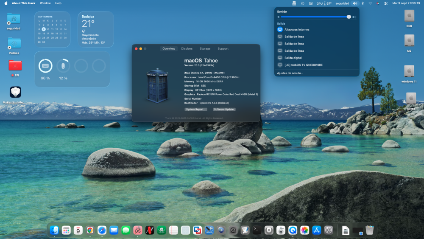Open the Apple menu
Viewport: 424px width, 239px height.
pos(6,3)
